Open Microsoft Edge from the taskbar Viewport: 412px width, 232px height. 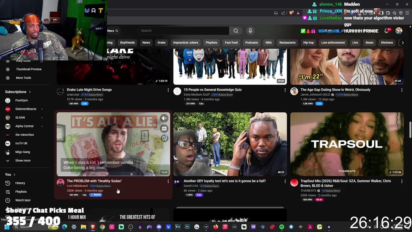coord(64,227)
